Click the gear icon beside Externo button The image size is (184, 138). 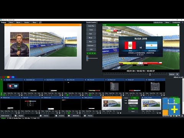(41, 116)
